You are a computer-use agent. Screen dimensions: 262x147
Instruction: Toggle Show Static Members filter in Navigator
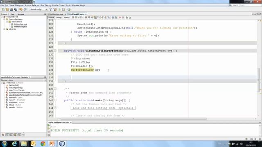[11, 135]
